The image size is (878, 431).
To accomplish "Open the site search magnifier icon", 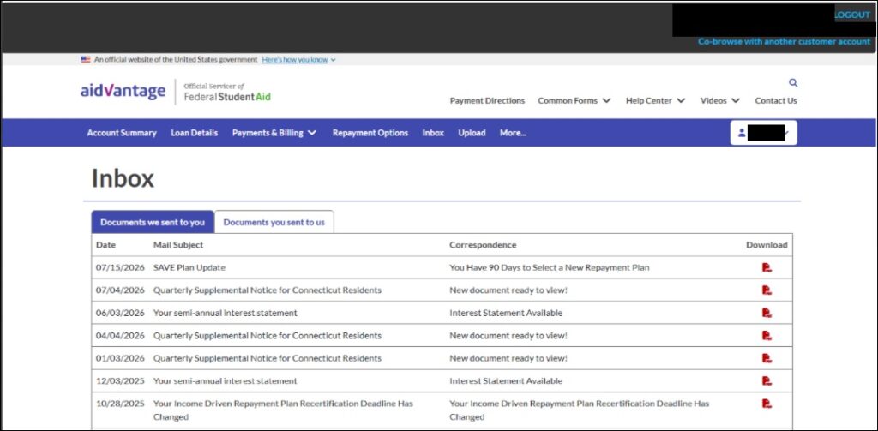I will pyautogui.click(x=793, y=83).
